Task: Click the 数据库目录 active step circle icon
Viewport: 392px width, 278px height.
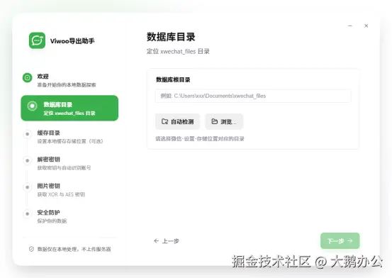Action: (32, 106)
